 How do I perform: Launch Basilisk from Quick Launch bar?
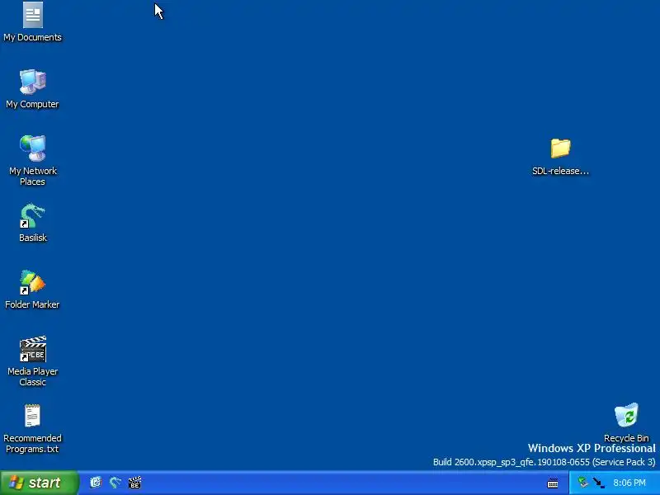115,483
